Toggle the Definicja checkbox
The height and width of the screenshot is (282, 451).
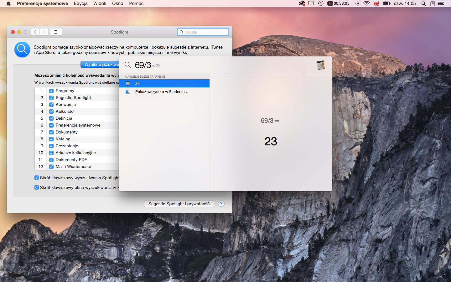(x=51, y=118)
